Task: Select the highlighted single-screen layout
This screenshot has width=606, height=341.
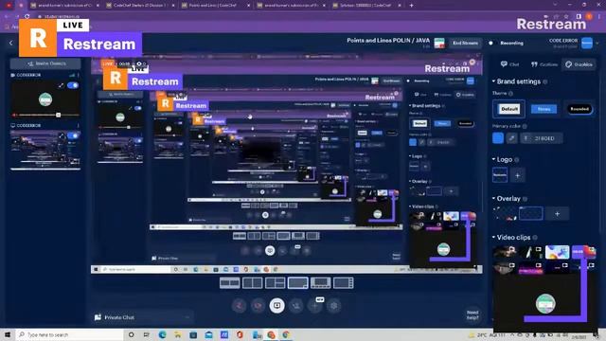Action: pos(298,283)
